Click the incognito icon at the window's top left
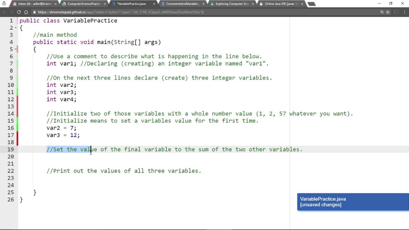This screenshot has width=409, height=230. point(4,4)
